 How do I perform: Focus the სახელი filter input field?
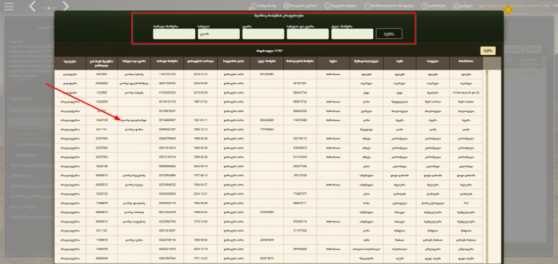[x=218, y=33]
